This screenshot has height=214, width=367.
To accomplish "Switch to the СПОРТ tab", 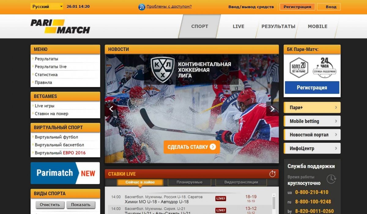I will [200, 26].
